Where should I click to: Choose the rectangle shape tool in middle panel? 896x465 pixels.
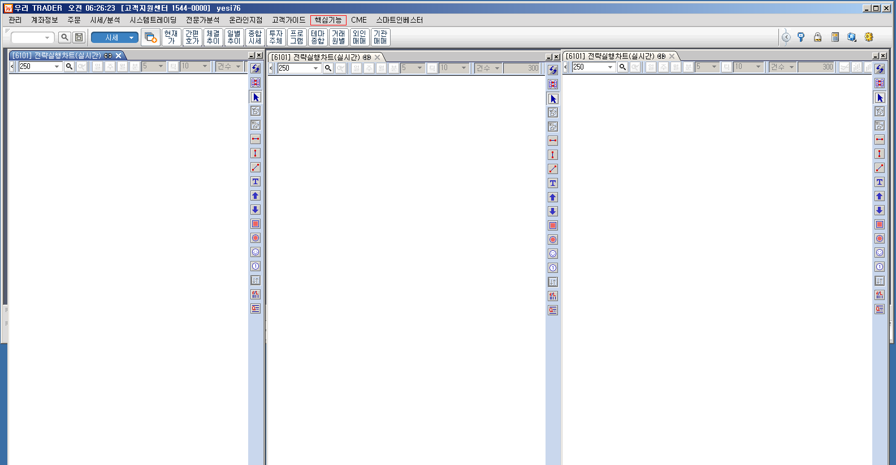[553, 225]
